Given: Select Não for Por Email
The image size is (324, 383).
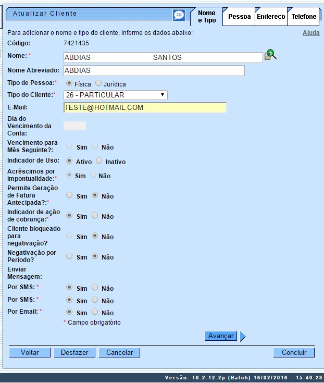Looking at the screenshot, I should click(x=95, y=312).
